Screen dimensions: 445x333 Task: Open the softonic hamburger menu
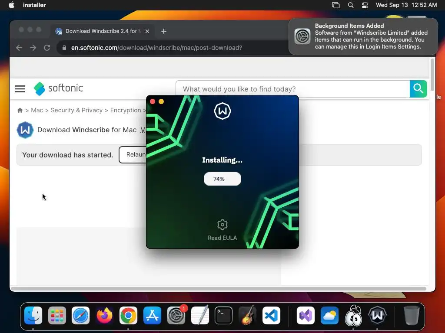tap(20, 89)
